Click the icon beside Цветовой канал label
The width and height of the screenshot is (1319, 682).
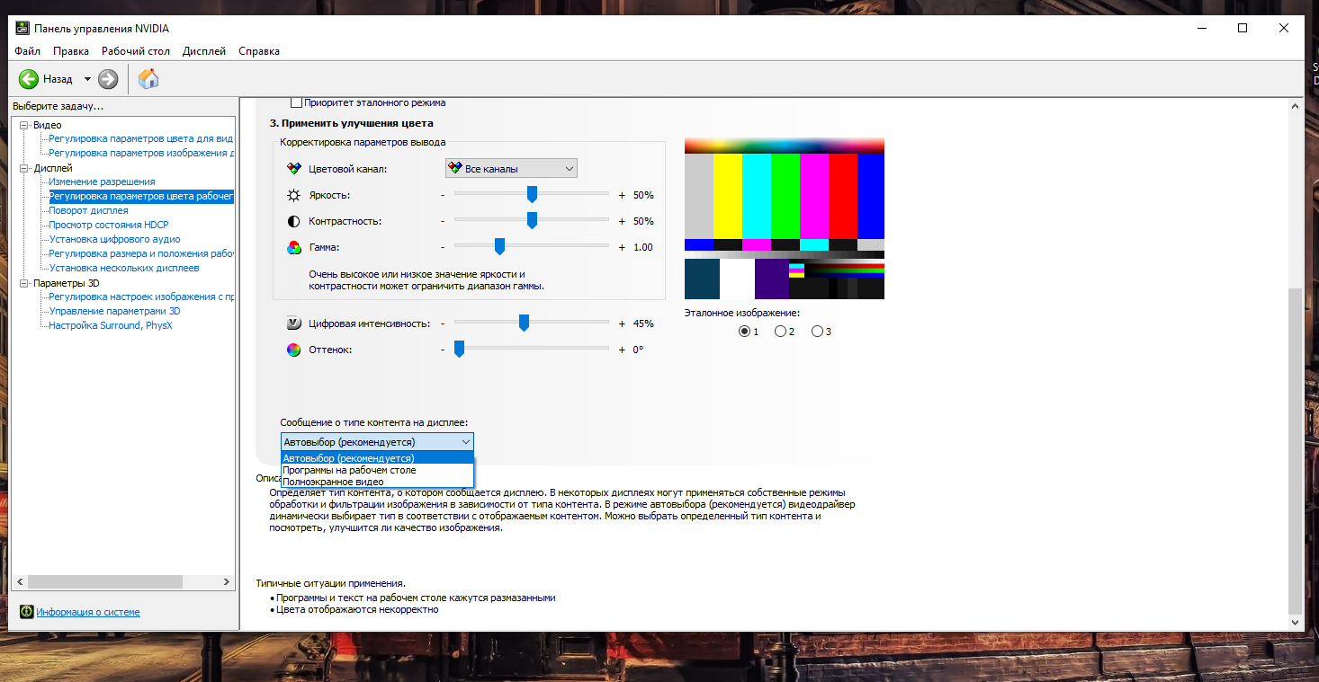[x=293, y=169]
